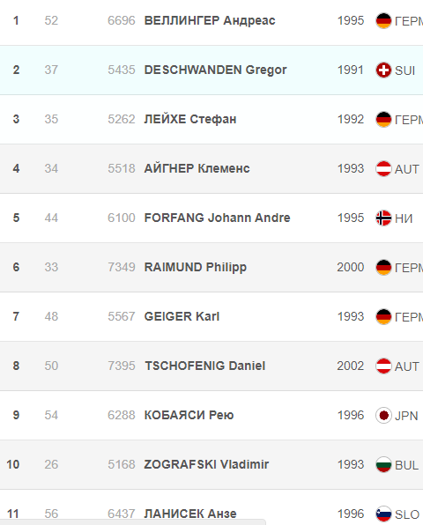Click the German flag beside ВЕЛЛИНГЕР Андреас
The height and width of the screenshot is (525, 423).
click(383, 21)
